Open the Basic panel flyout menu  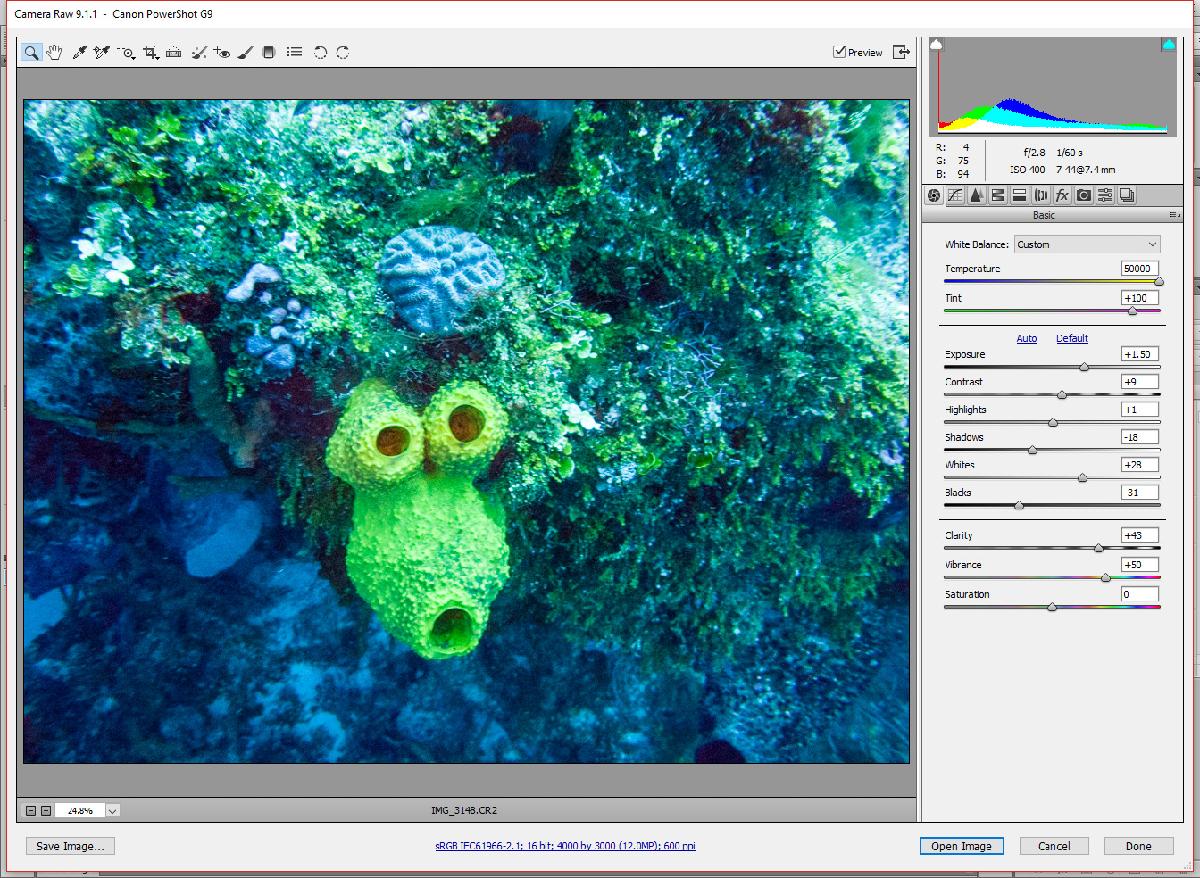click(x=1173, y=214)
